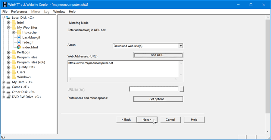Image resolution: width=271 pixels, height=140 pixels.
Task: Expand the Program Files folder node
Action: point(8,57)
